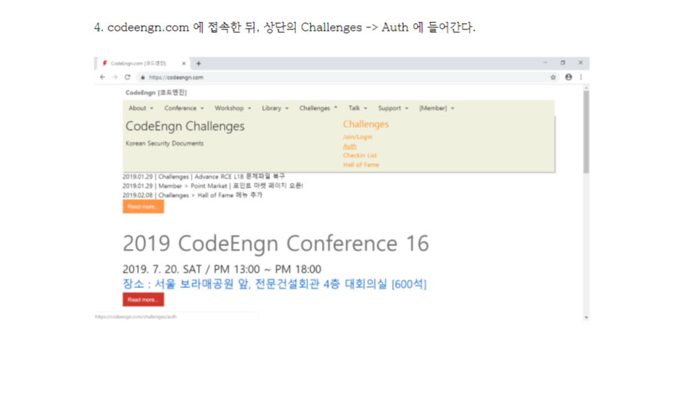676x414 pixels.
Task: Click the date line 2019. 7. 20. SAT
Action: (x=222, y=269)
